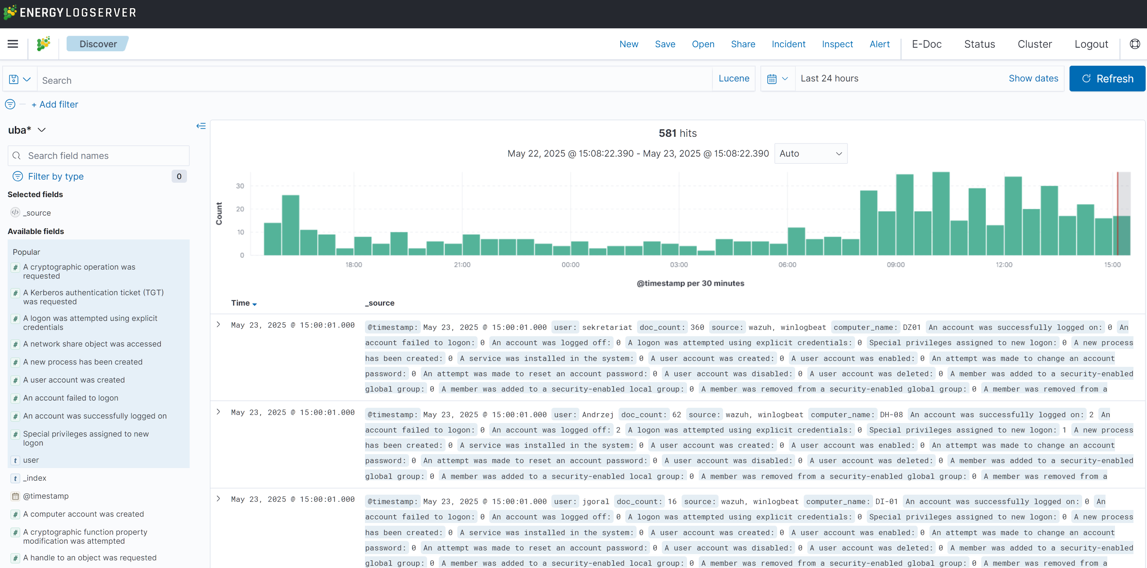Viewport: 1147px width, 568px height.
Task: Click the saved query disk icon
Action: (x=14, y=79)
